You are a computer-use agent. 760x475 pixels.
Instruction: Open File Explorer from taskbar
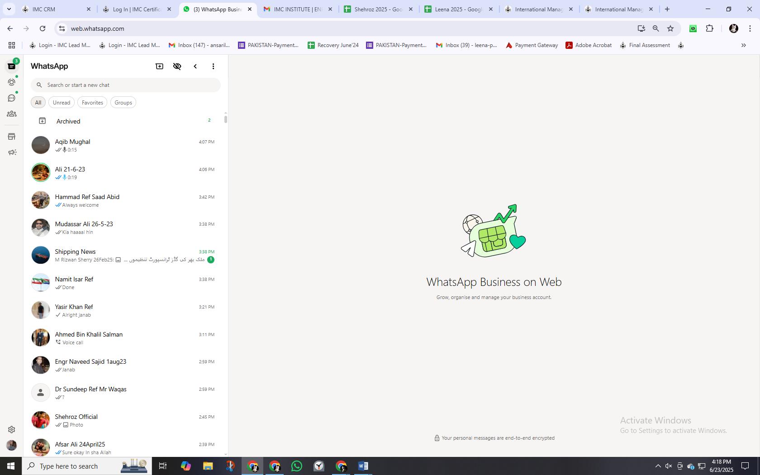tap(208, 466)
